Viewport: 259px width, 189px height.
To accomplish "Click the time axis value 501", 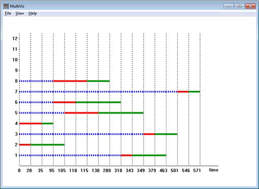I will [175, 170].
